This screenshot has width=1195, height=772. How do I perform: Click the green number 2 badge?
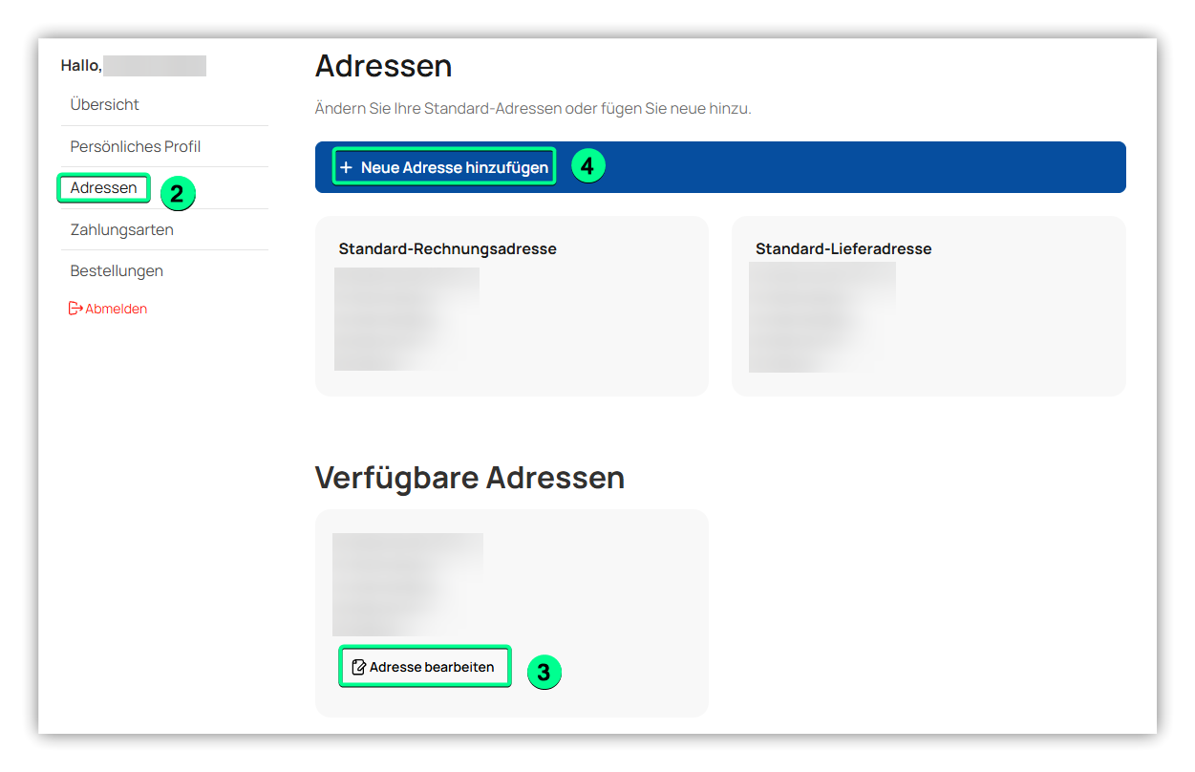177,194
